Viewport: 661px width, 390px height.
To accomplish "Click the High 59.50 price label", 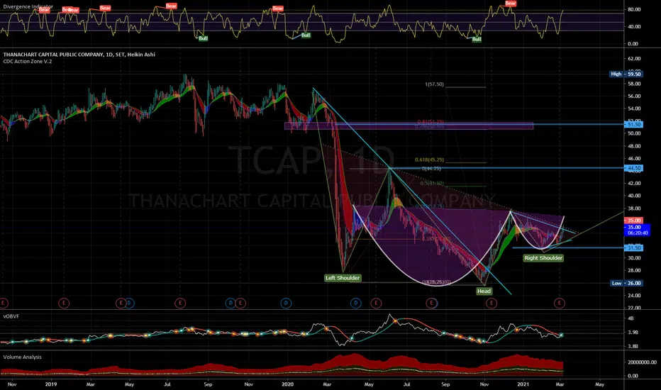I will [626, 74].
